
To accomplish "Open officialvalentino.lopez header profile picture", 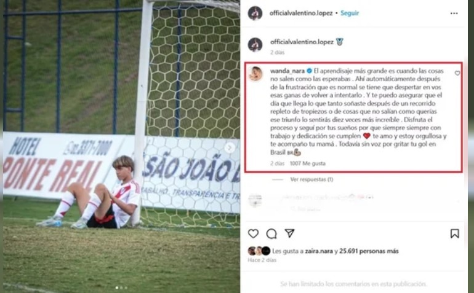I will (x=255, y=14).
